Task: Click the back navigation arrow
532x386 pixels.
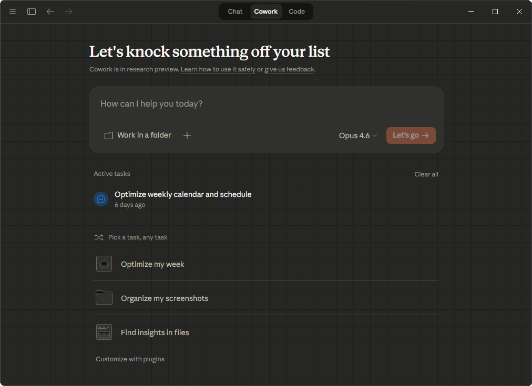Action: pos(50,11)
